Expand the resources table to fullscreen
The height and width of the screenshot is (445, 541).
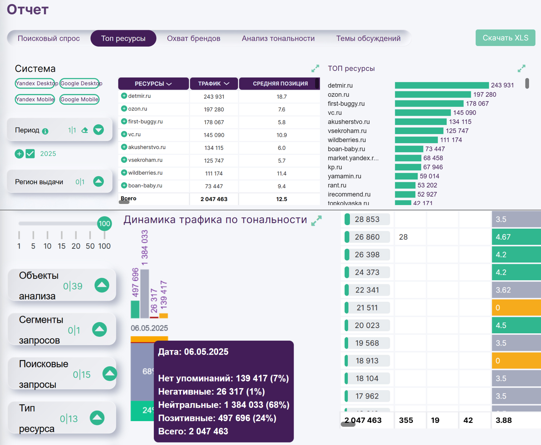tap(315, 68)
